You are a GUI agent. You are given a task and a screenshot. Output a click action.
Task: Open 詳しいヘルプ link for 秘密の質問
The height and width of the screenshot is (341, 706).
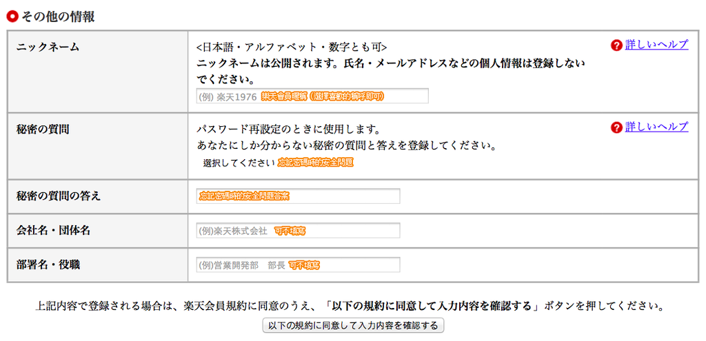pos(656,127)
